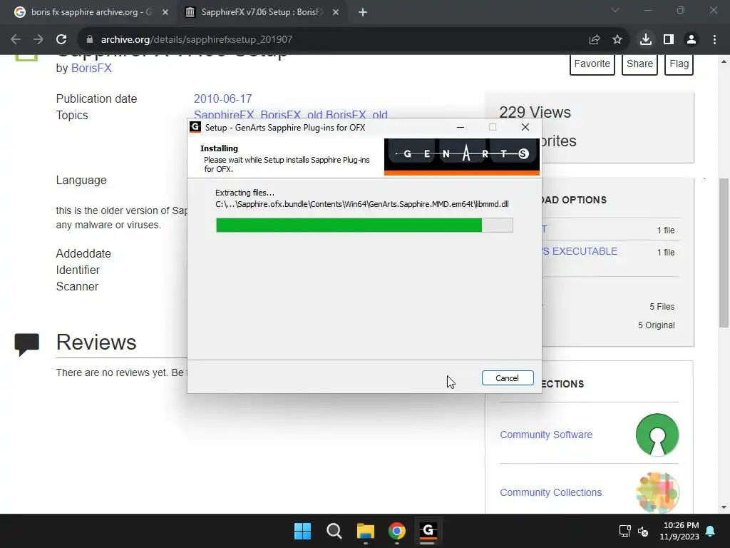Viewport: 730px width, 548px height.
Task: Click the GenArts logo banner in setup
Action: [x=462, y=156]
